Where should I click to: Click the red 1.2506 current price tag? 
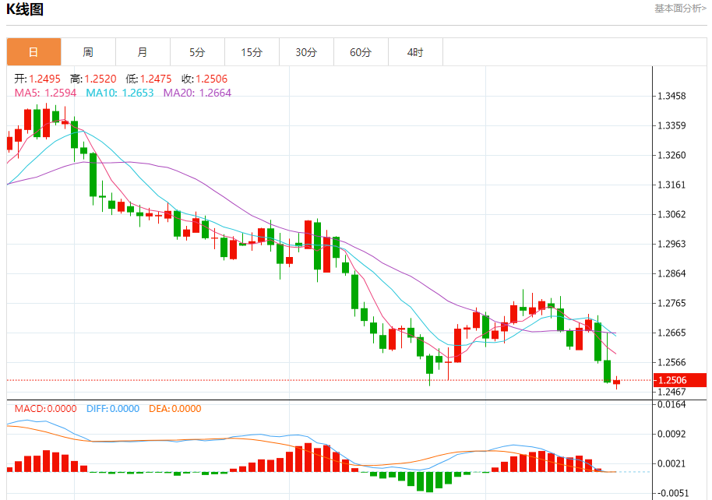pos(680,380)
